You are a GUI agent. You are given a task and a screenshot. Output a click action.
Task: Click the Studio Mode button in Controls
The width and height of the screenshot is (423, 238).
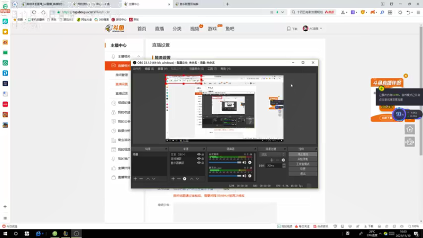click(x=302, y=164)
